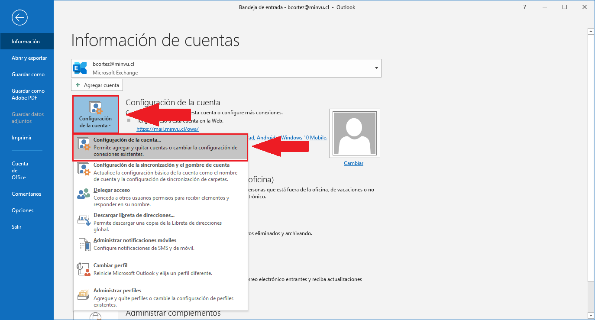Open the Imprimir page
595x320 pixels.
tap(27, 138)
